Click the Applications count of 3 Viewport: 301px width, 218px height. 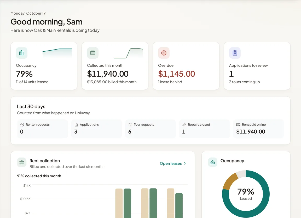[76, 132]
